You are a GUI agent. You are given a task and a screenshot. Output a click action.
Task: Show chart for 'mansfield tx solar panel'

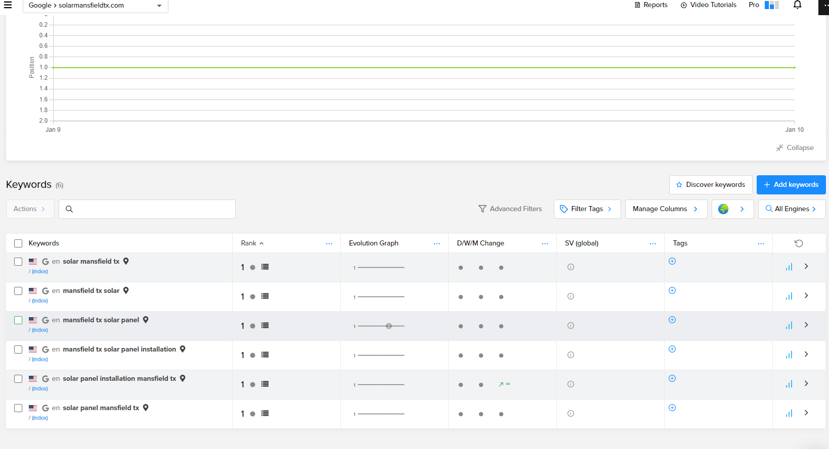coord(789,325)
